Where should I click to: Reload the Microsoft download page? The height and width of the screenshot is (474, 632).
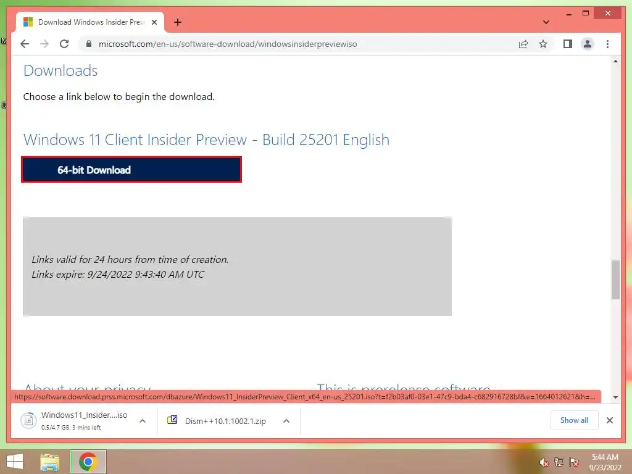pos(64,44)
